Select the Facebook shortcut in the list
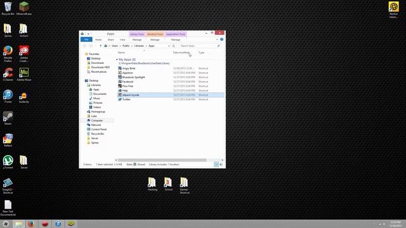 (128, 82)
